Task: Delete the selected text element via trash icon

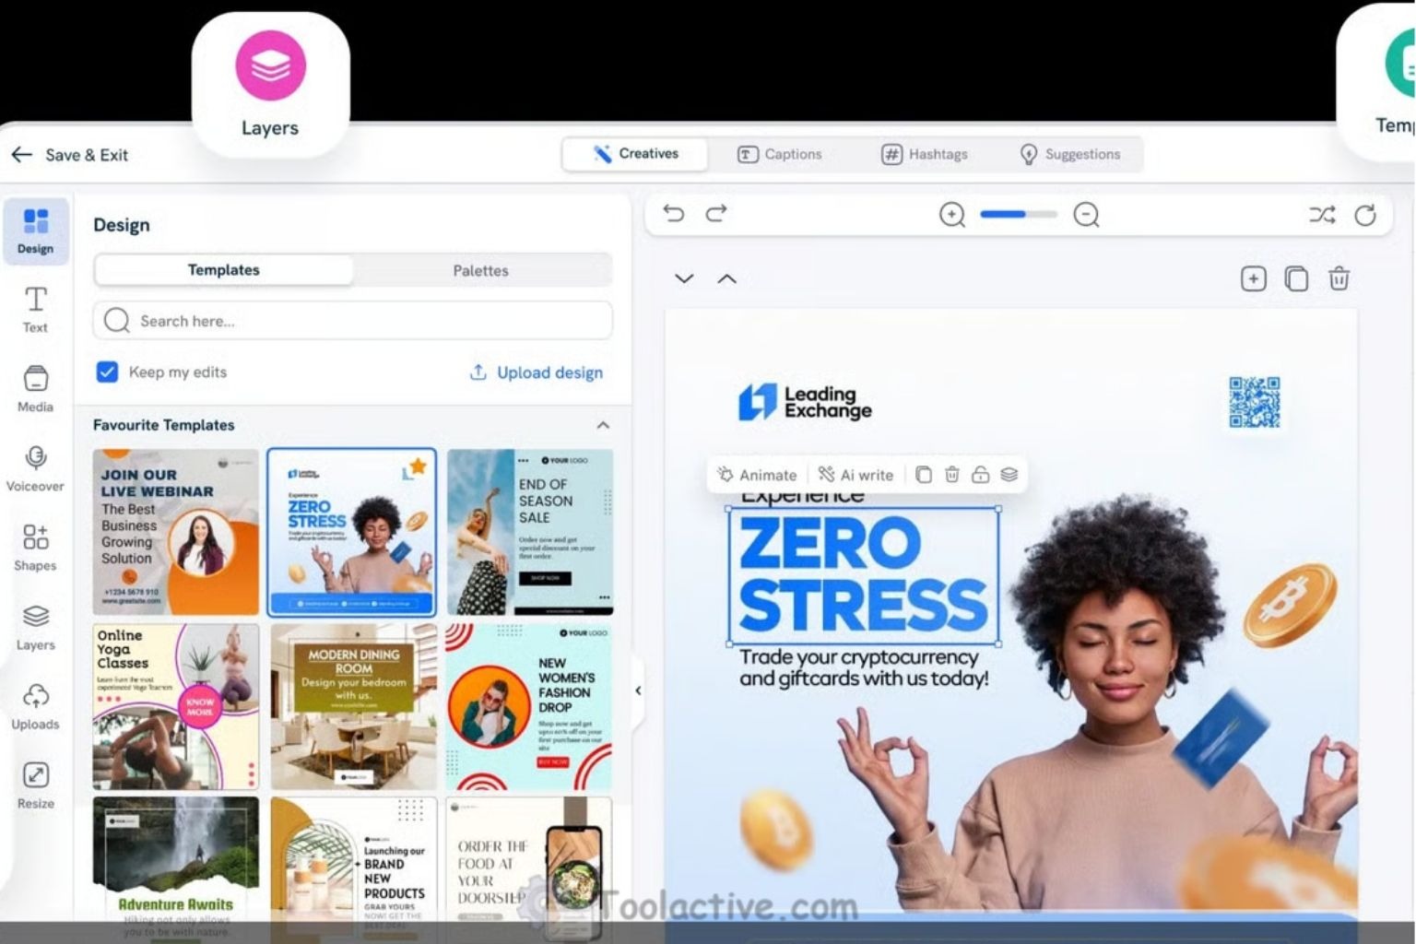Action: pos(952,474)
